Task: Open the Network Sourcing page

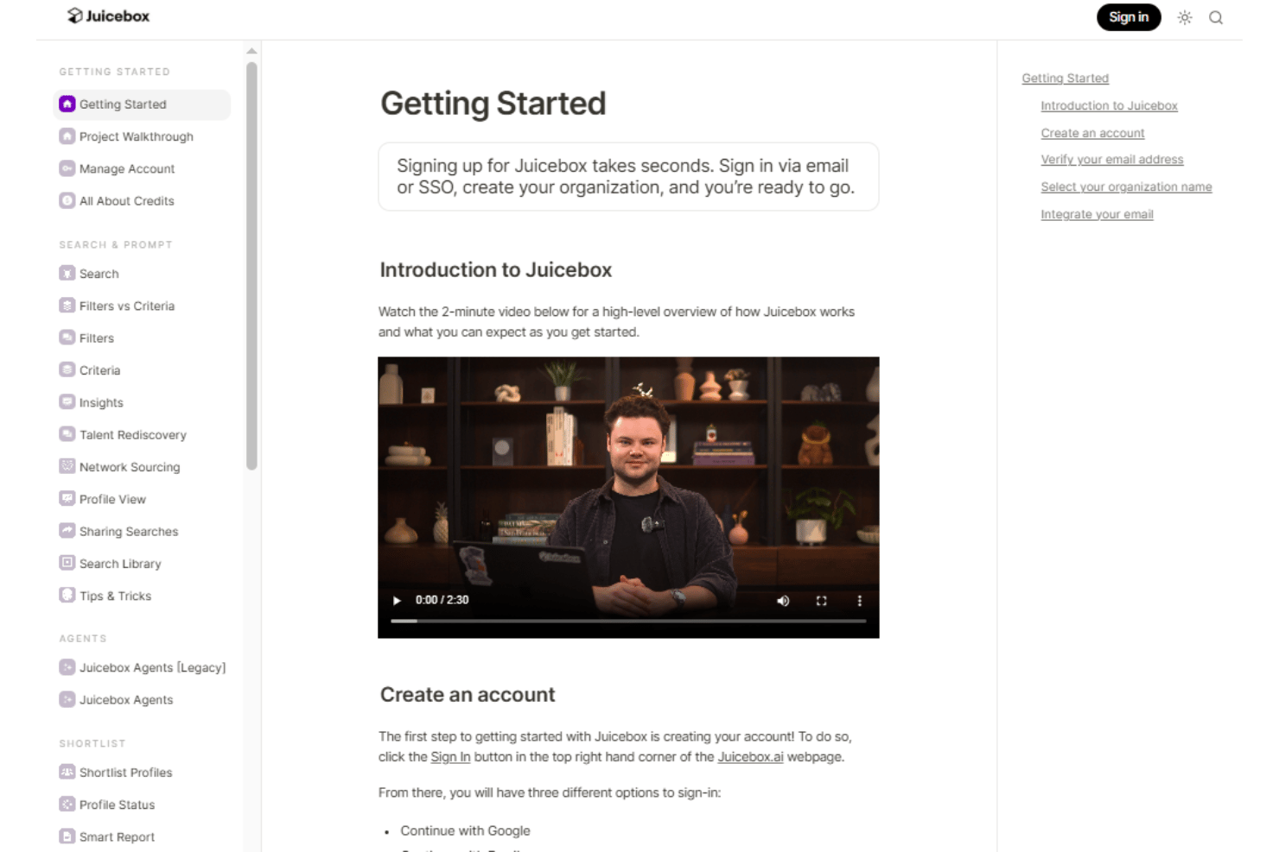Action: (x=130, y=467)
